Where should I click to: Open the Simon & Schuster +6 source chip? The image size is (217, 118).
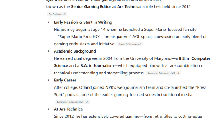[x=130, y=44]
